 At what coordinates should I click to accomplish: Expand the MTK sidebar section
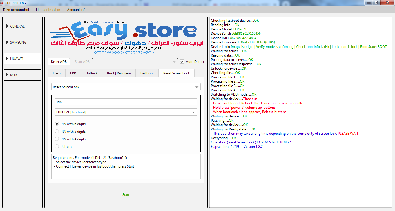(x=22, y=75)
